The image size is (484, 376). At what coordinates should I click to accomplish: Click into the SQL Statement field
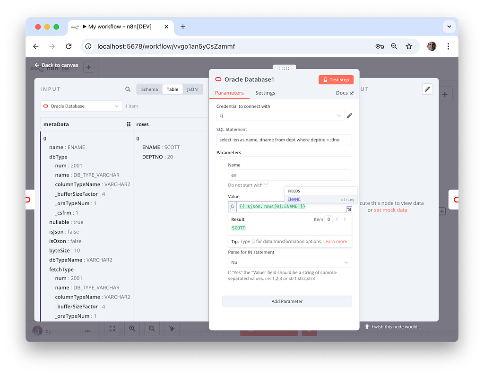pyautogui.click(x=284, y=140)
